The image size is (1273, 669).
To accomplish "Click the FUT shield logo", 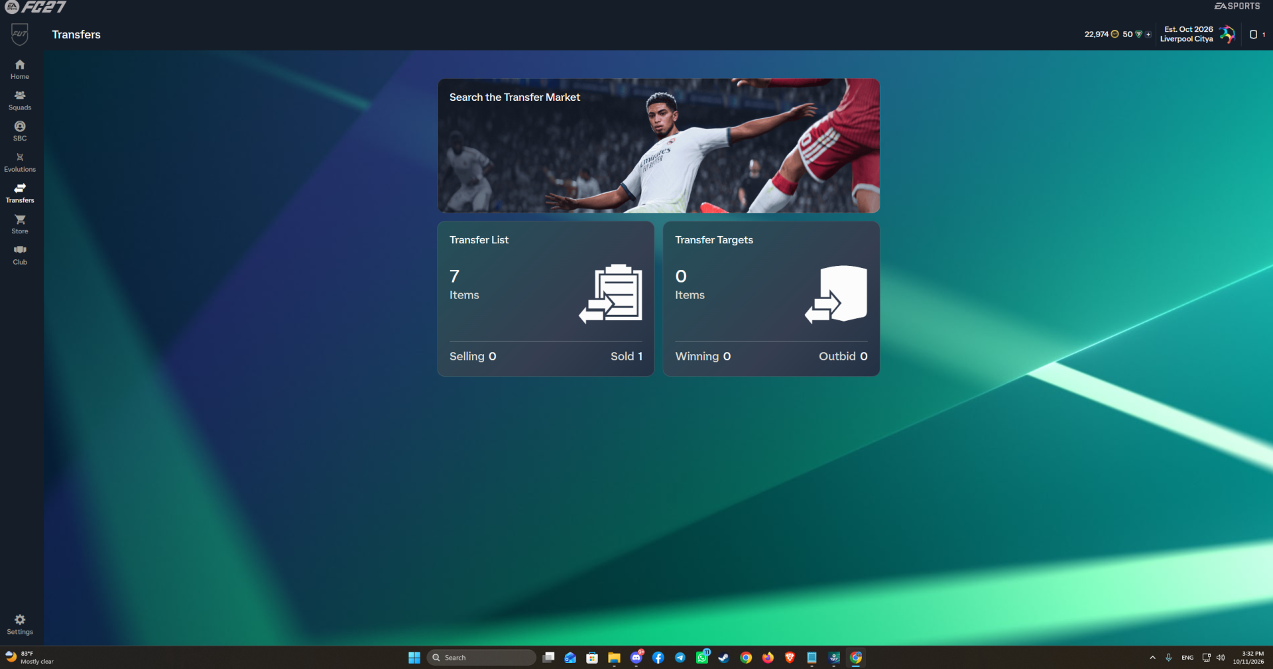I will pos(20,34).
